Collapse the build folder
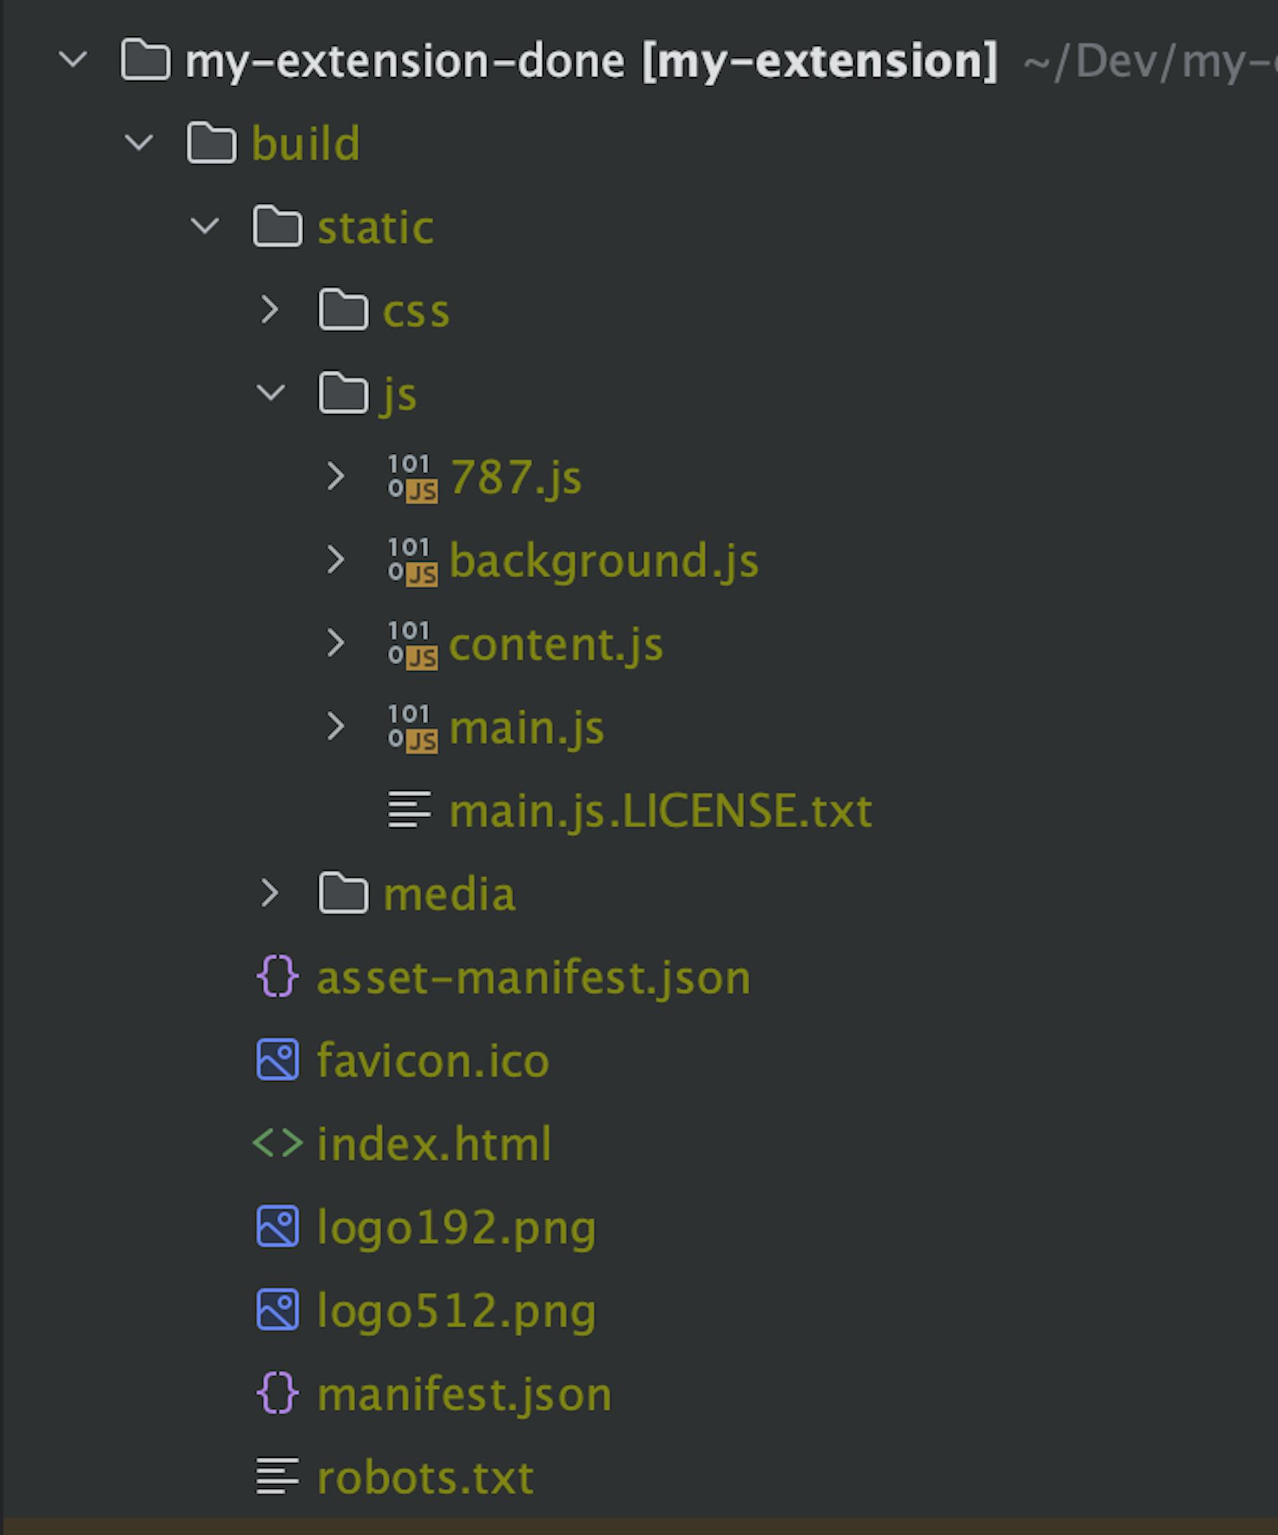Screen dimensions: 1278x1535 click(x=138, y=143)
